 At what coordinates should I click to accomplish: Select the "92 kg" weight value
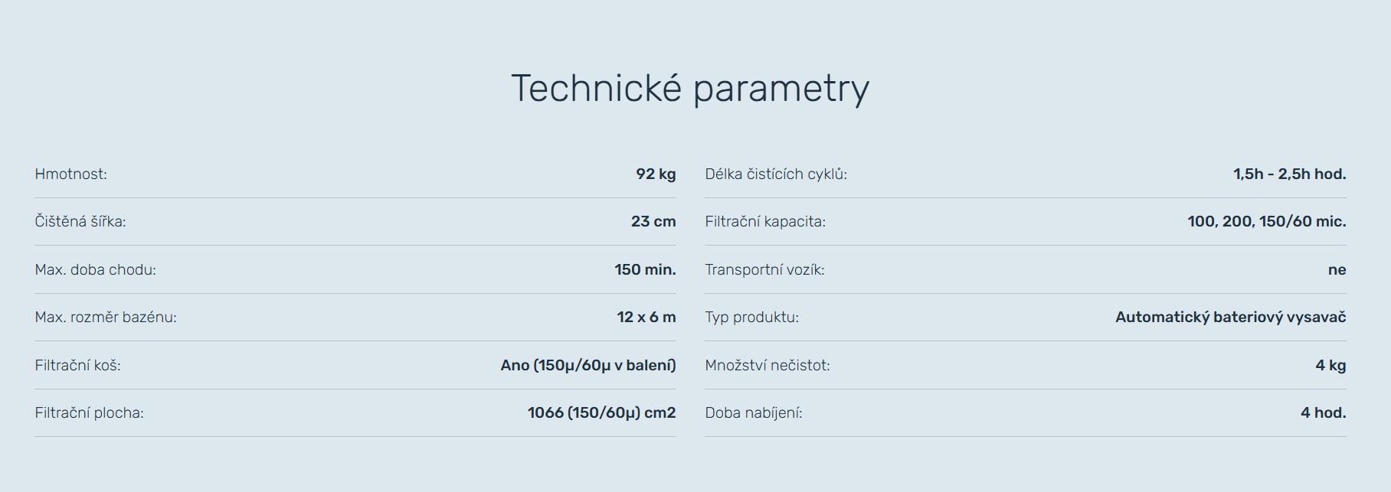[656, 174]
